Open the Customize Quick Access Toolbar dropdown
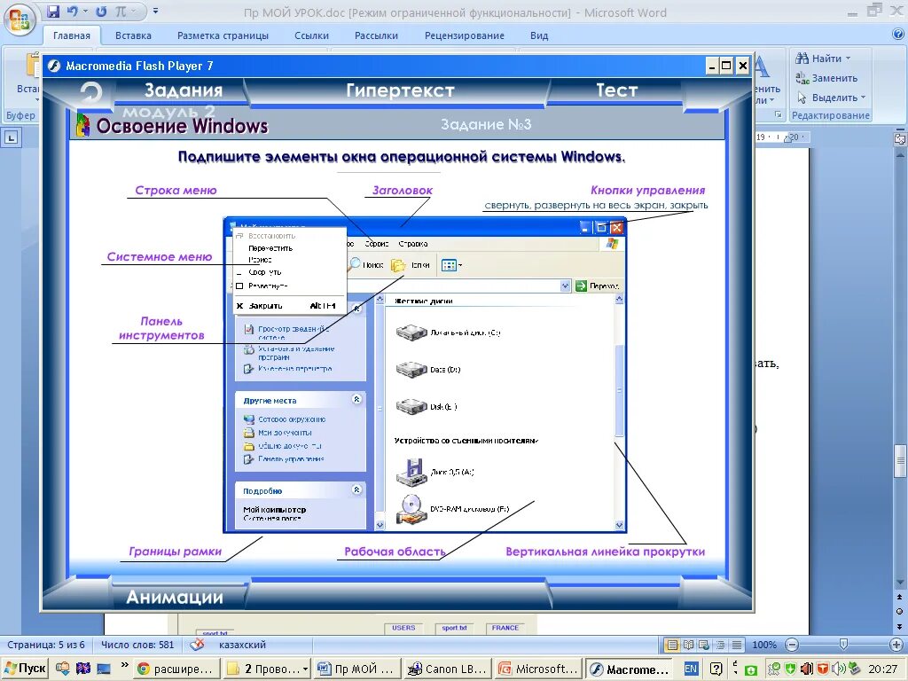This screenshot has width=908, height=681. 155,12
